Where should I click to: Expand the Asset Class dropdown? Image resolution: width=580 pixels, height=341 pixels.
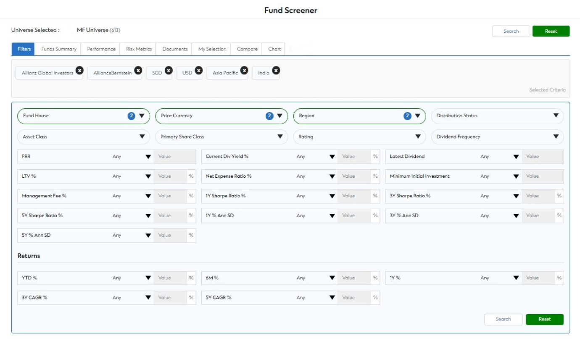[84, 137]
